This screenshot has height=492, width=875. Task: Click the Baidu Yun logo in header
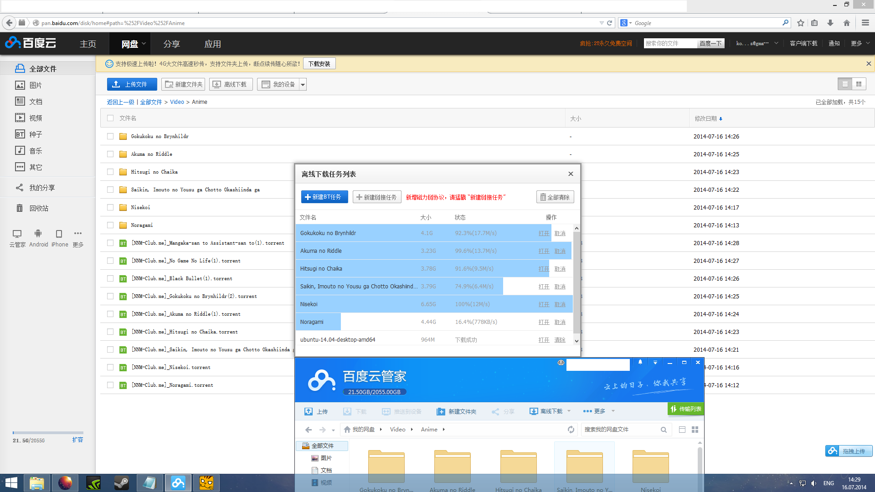click(x=31, y=43)
